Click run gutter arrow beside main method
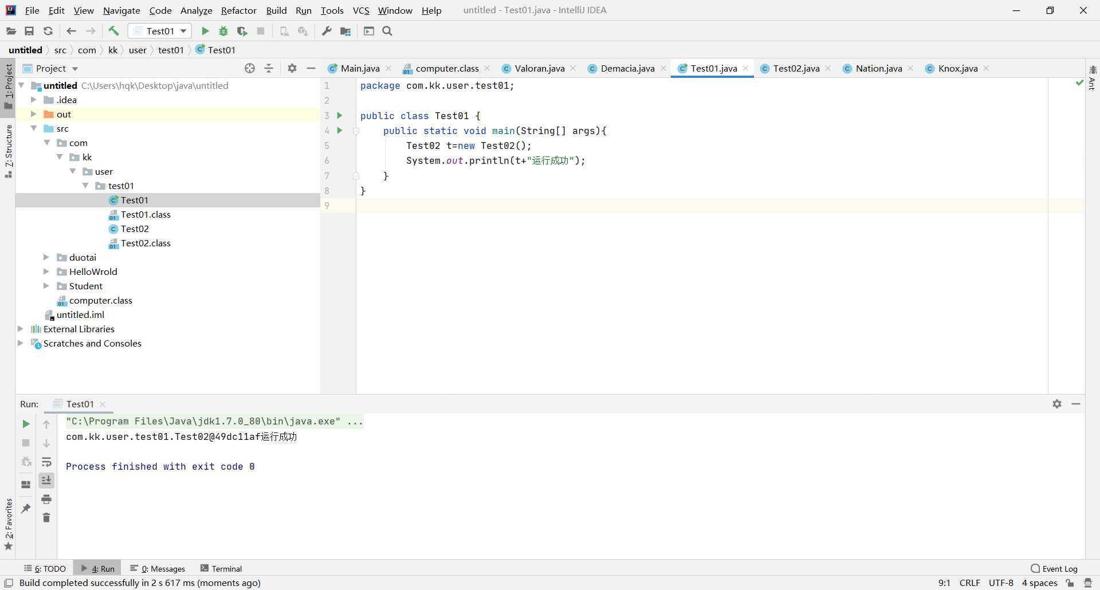 pyautogui.click(x=340, y=130)
